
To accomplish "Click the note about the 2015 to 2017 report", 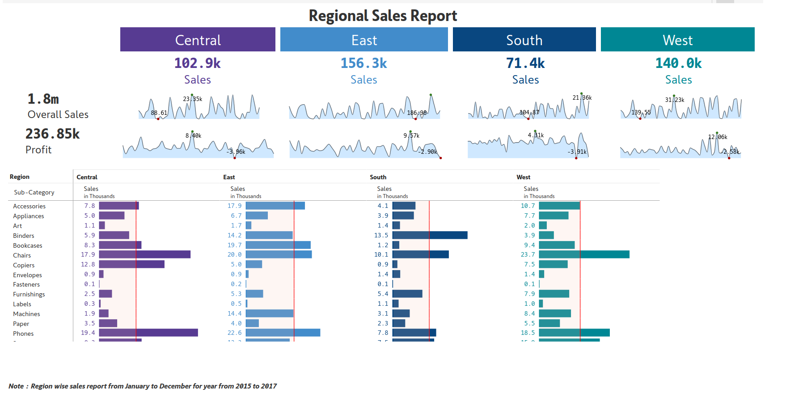I will pyautogui.click(x=143, y=386).
